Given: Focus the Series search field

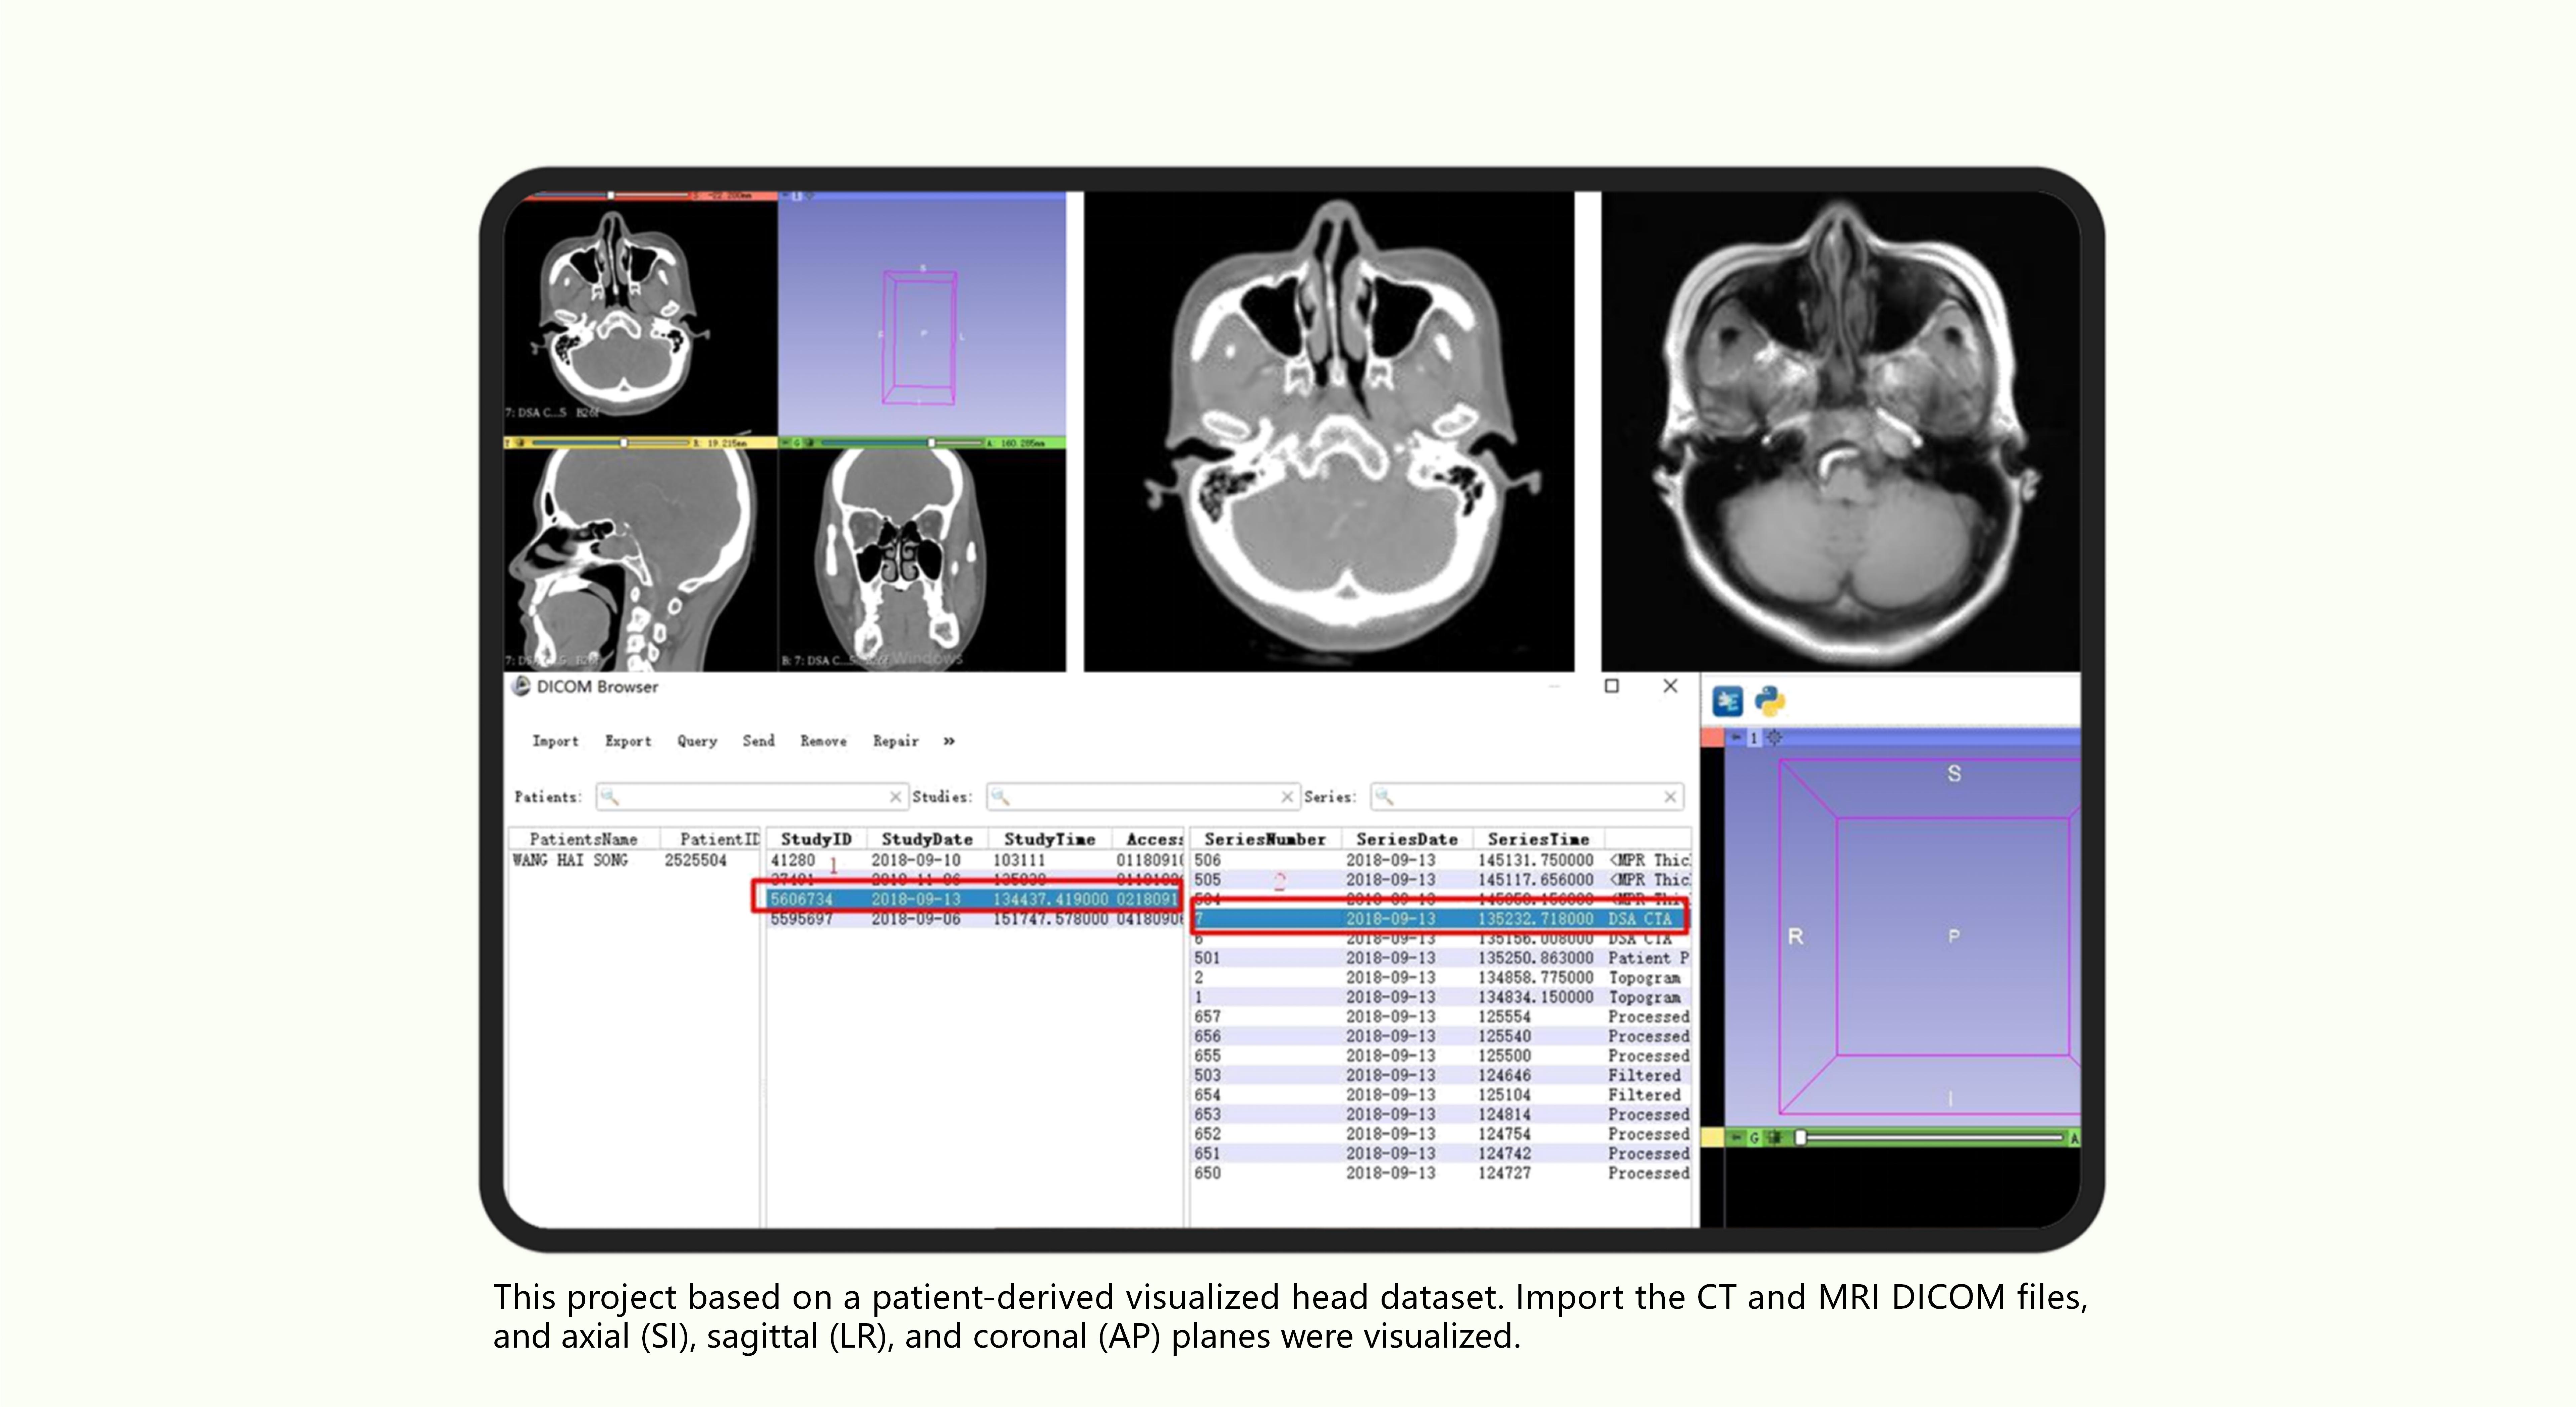Looking at the screenshot, I should point(1527,797).
